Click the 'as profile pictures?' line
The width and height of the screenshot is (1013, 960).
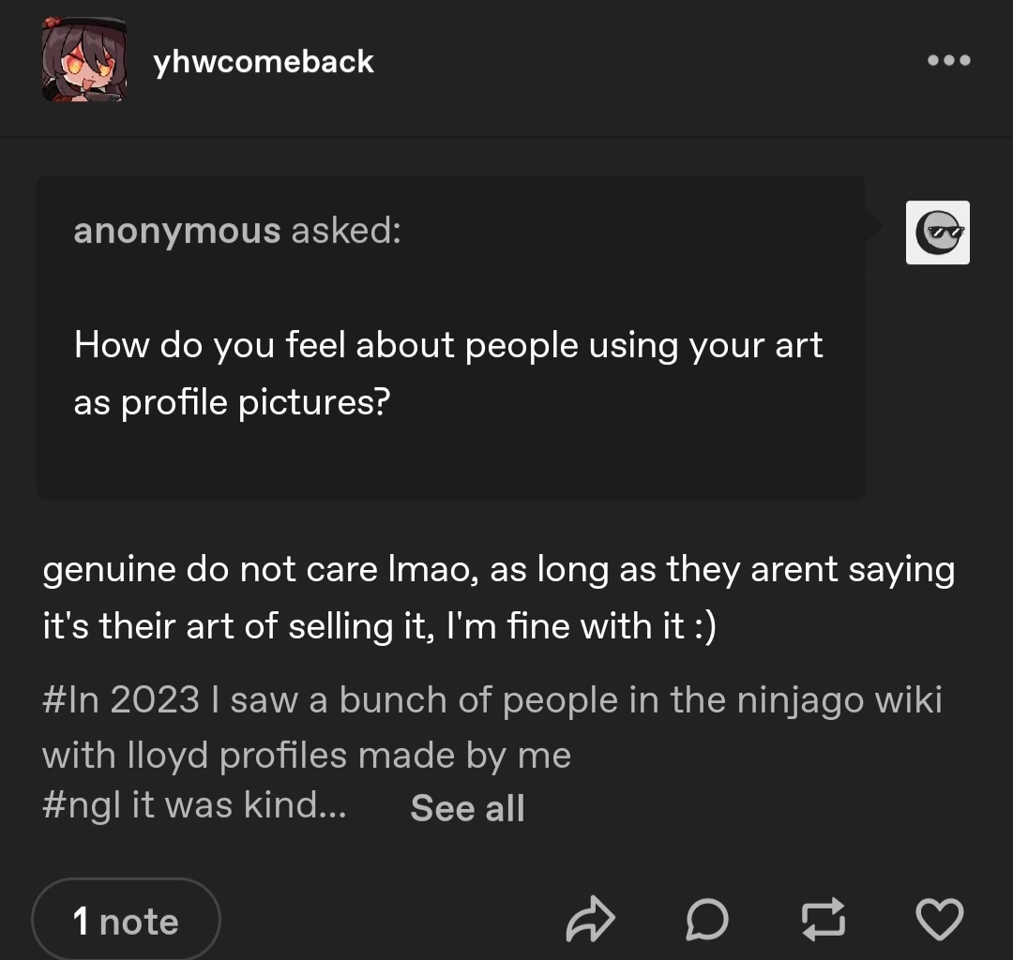[232, 402]
